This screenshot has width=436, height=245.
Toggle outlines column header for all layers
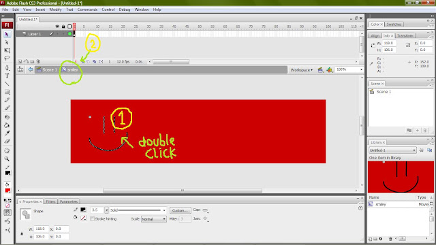tap(69, 27)
